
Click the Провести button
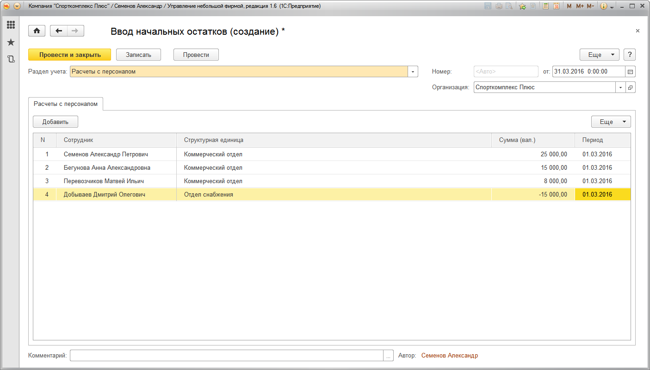coord(196,55)
